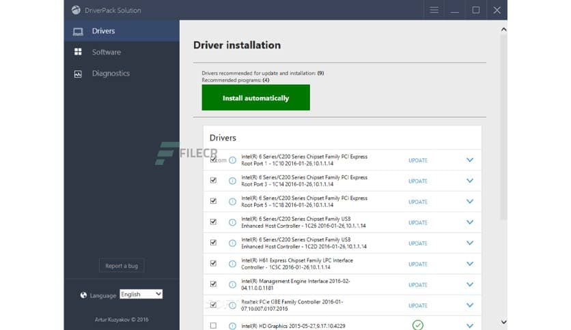Expand Intel HD Graphics details

[470, 326]
